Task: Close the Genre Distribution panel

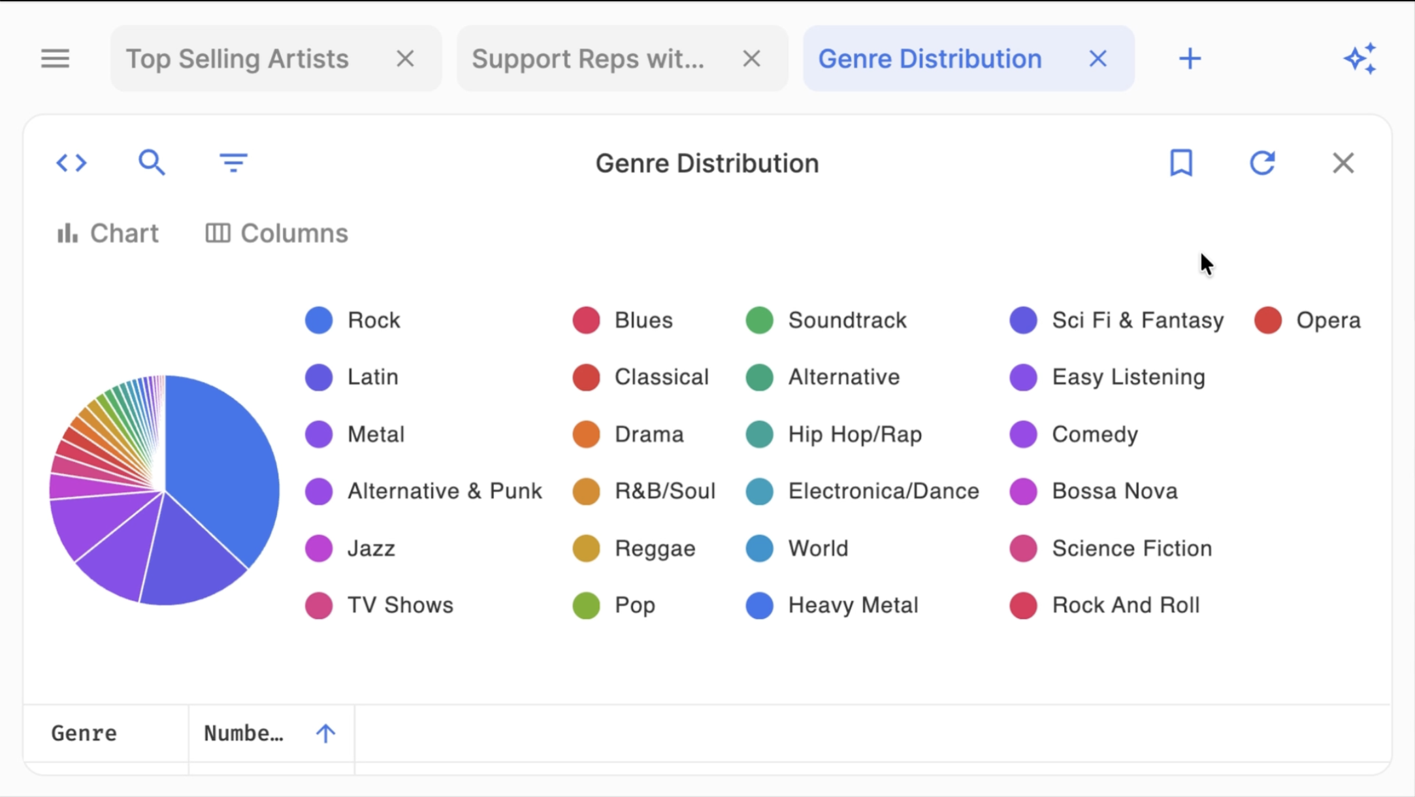Action: coord(1343,163)
